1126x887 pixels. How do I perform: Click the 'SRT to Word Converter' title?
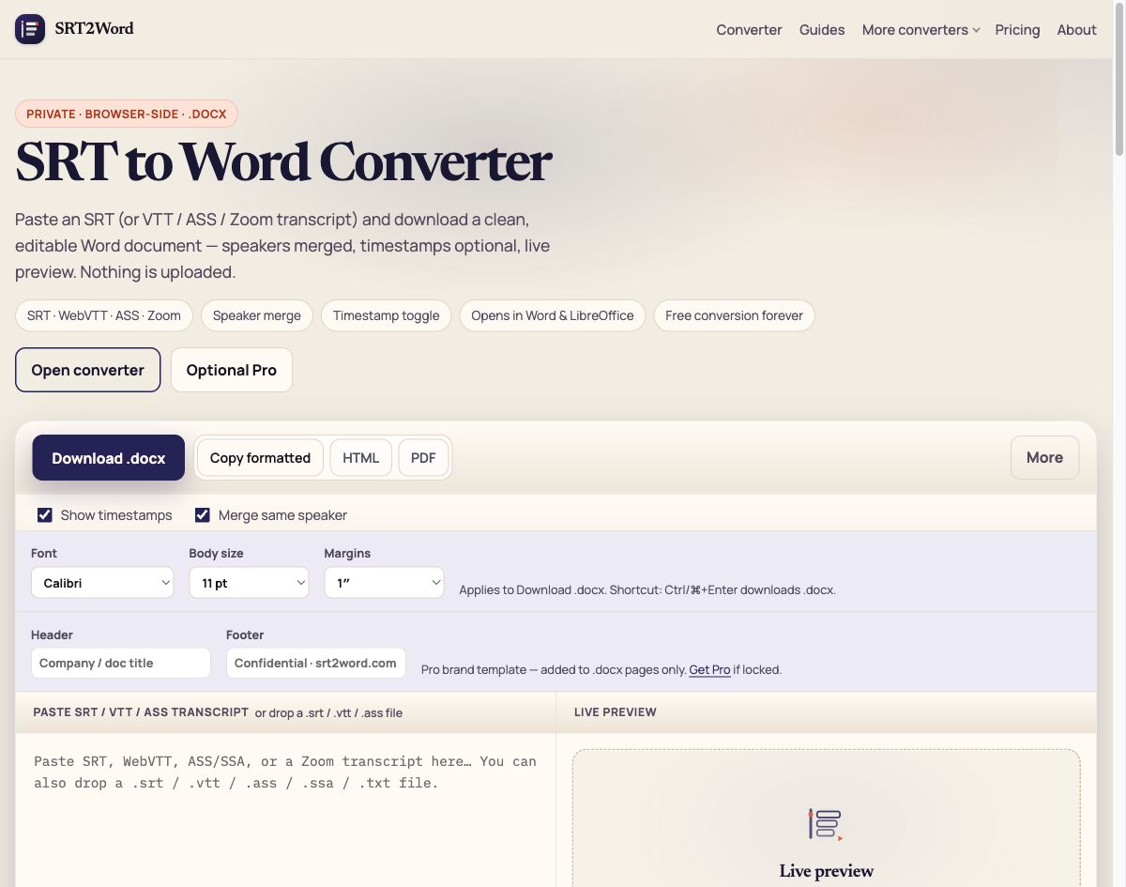pyautogui.click(x=283, y=162)
